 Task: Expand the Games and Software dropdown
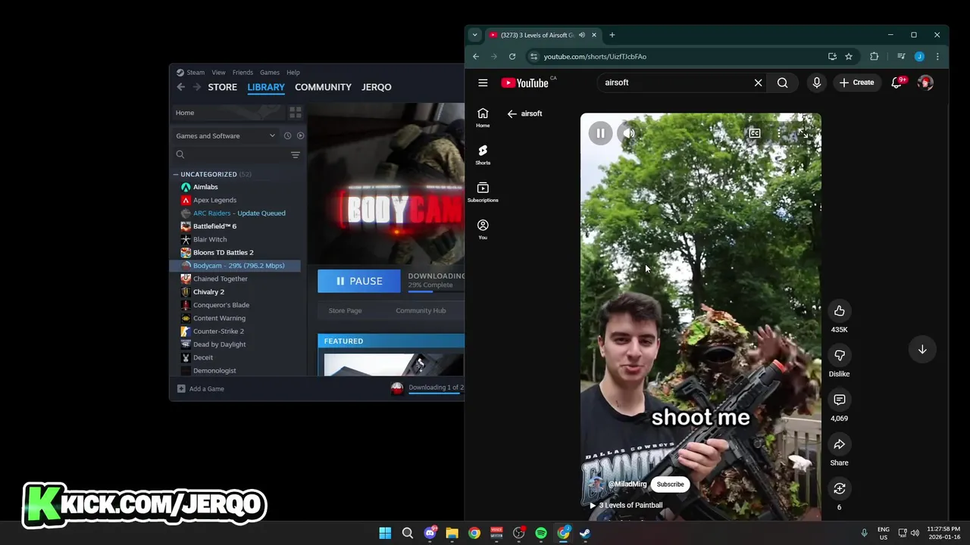coord(225,136)
